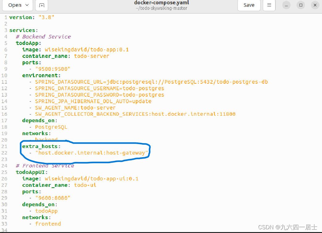
Task: Maximize the text editor window
Action: pos(300,5)
